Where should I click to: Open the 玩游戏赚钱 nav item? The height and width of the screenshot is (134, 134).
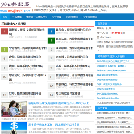72,17
